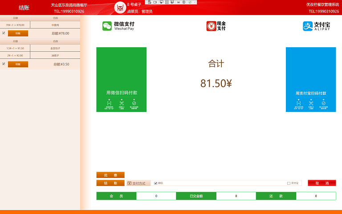This screenshot has width=342, height=214.
Task: Uncheck the ¥3.50 order checkbox
Action: pyautogui.click(x=4, y=64)
